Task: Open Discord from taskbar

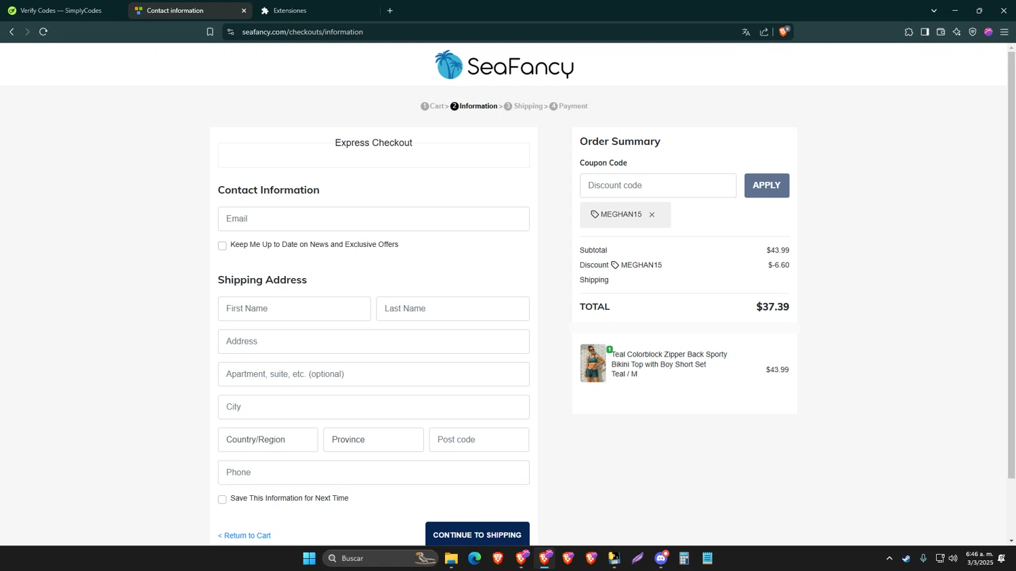Action: tap(661, 558)
